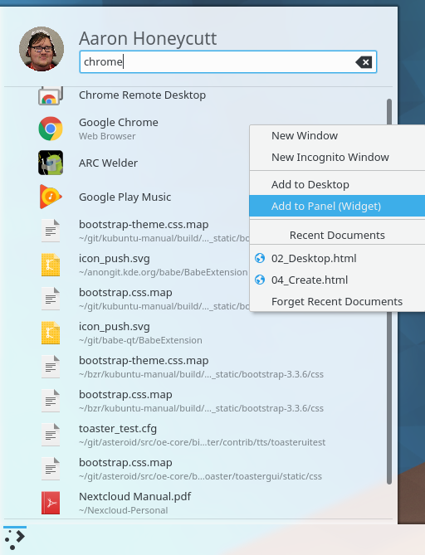Click file icon for git/kubuntu-manual bootstrap-theme.css.map

pyautogui.click(x=51, y=231)
